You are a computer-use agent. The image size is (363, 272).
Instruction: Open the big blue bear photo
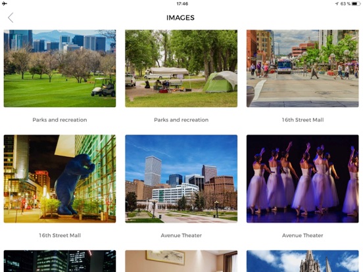[60, 179]
